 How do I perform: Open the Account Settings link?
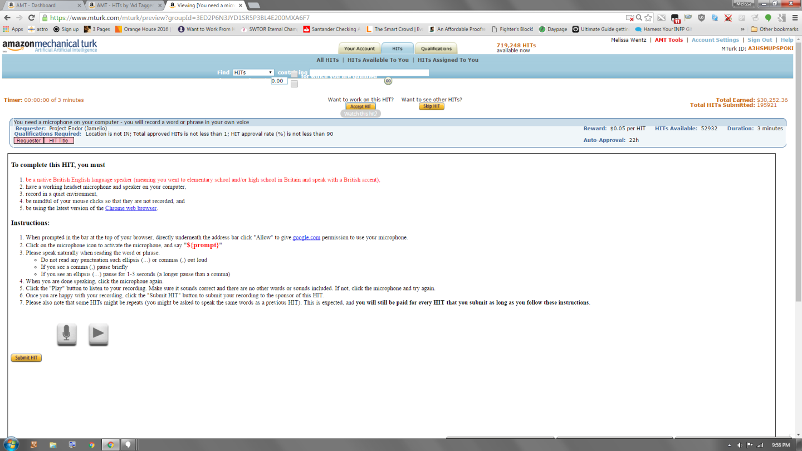715,40
